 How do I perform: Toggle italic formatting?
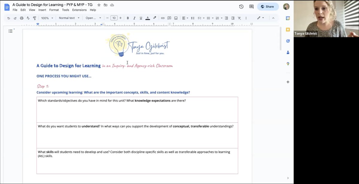pos(134,18)
